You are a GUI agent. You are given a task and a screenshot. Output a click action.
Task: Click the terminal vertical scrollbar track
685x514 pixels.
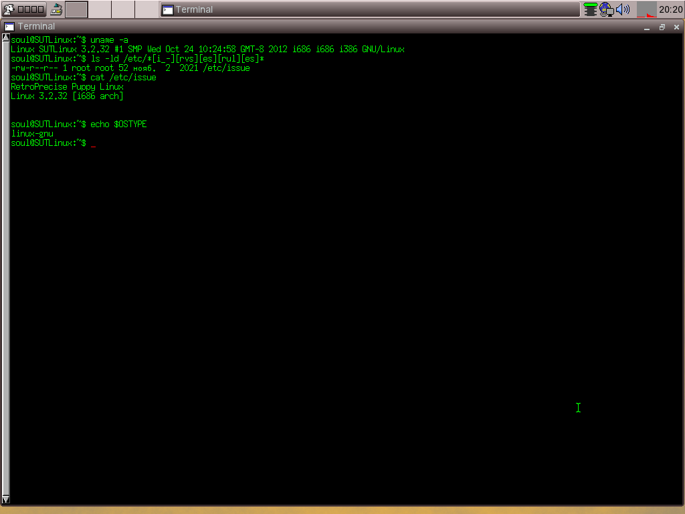point(5,268)
